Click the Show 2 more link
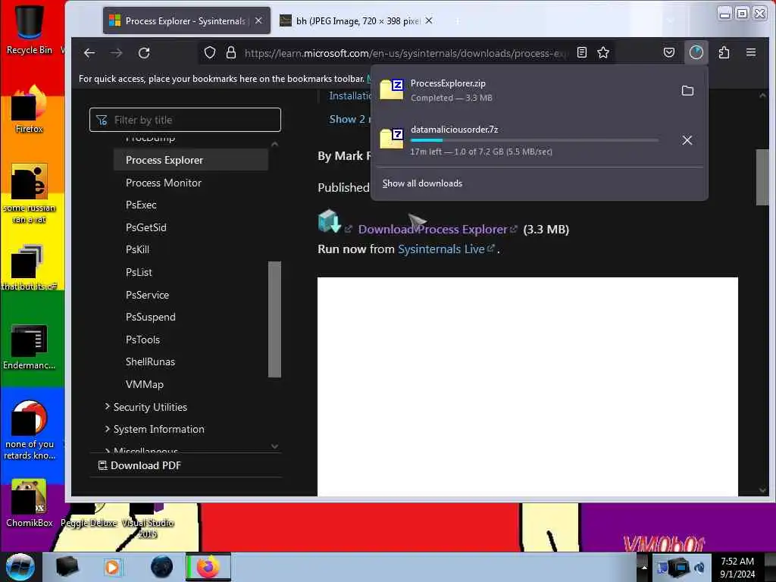This screenshot has width=776, height=582. pyautogui.click(x=349, y=119)
